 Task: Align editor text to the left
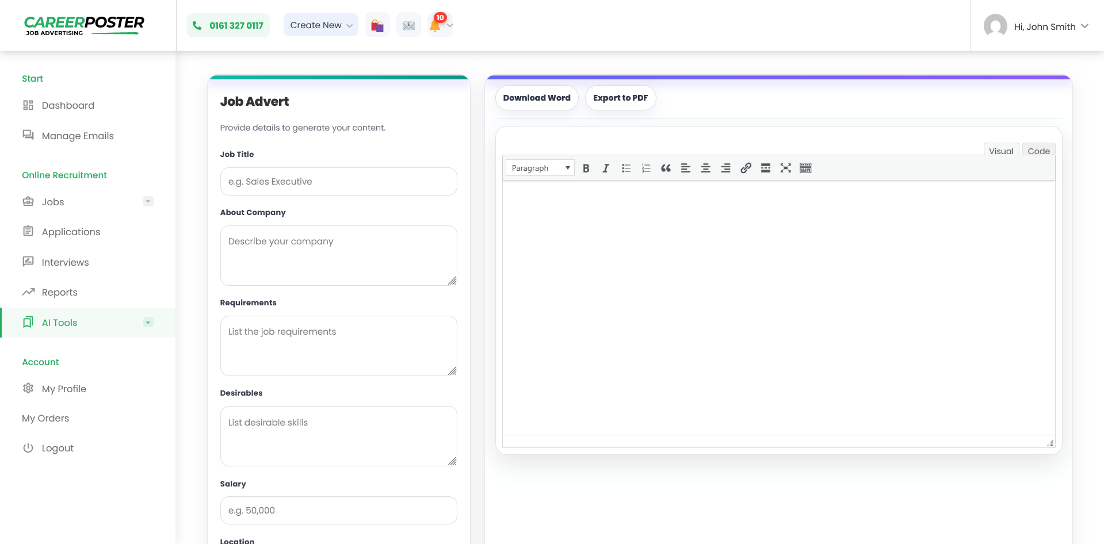click(686, 168)
